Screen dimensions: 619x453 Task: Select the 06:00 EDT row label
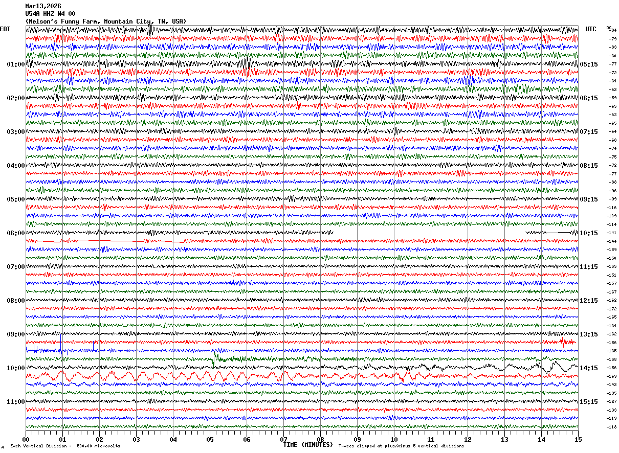tap(16, 233)
